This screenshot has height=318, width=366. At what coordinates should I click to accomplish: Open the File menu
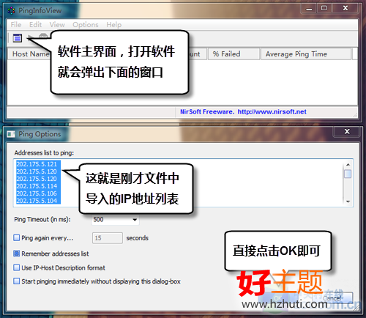pos(16,25)
